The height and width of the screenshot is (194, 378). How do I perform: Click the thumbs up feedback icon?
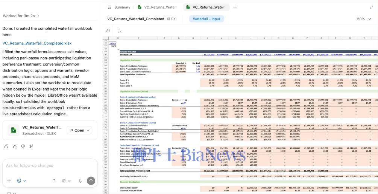tap(14, 146)
